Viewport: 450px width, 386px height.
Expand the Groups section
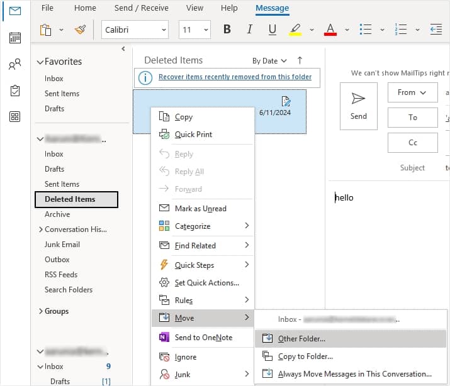(x=40, y=311)
